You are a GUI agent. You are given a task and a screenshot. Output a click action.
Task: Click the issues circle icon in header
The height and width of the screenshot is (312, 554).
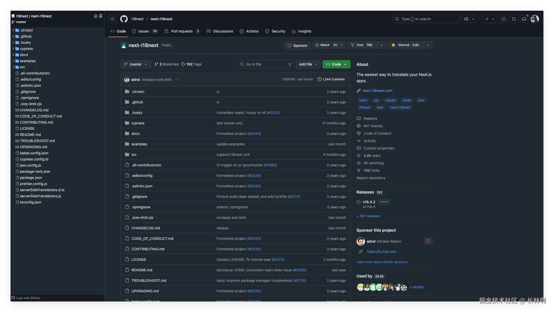point(504,19)
